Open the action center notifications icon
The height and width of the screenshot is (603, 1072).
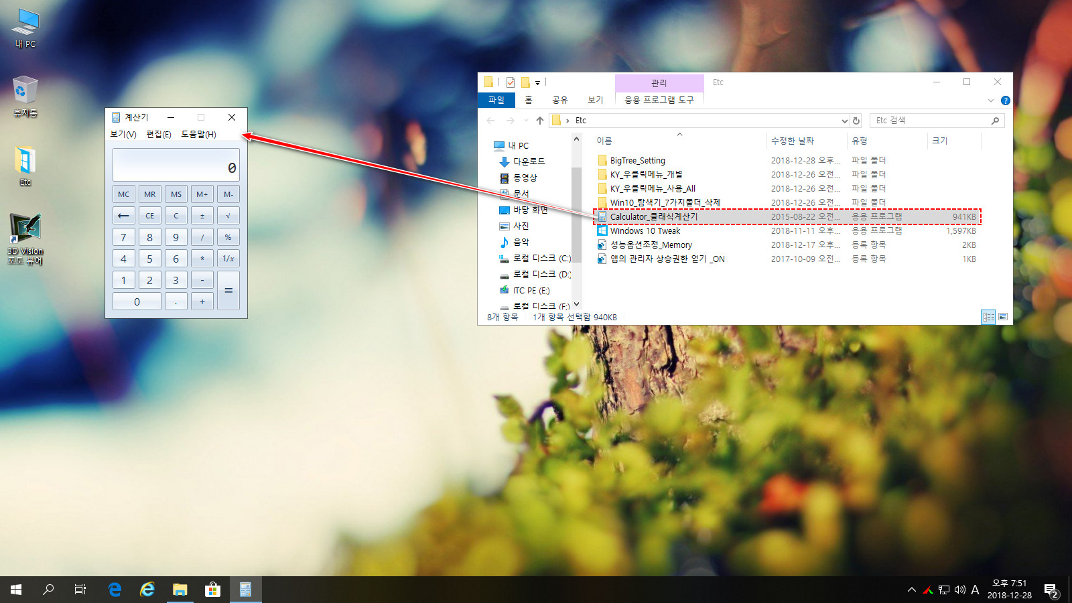coord(1051,590)
